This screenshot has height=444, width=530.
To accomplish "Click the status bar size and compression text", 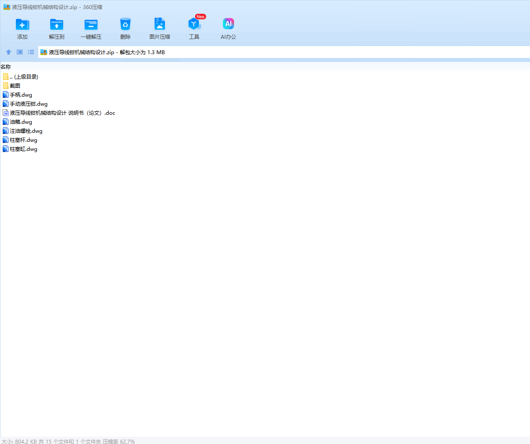I will tap(68, 441).
